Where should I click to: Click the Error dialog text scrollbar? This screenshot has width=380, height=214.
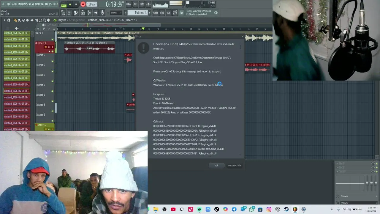[240, 47]
